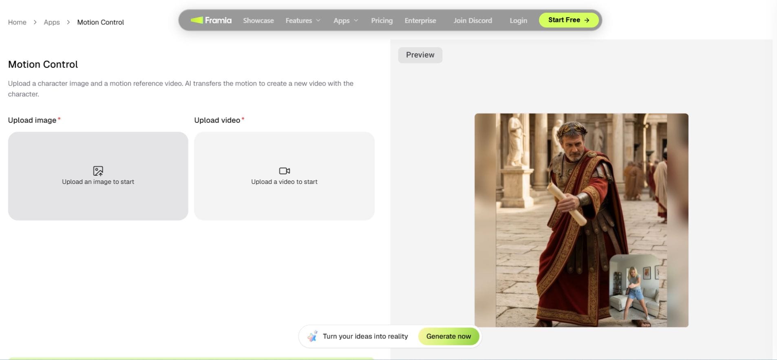Click the Upload video label
Image resolution: width=777 pixels, height=360 pixels.
pos(217,120)
